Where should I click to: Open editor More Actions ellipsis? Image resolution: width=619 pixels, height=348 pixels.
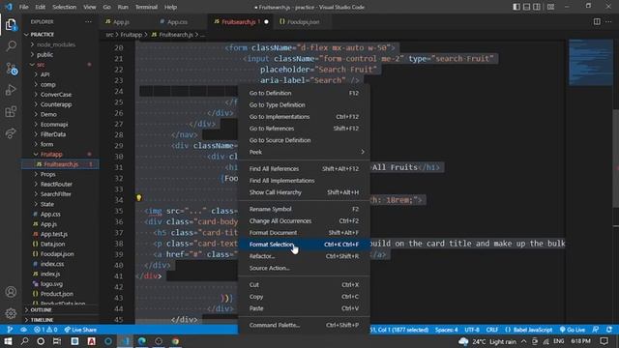click(x=608, y=21)
